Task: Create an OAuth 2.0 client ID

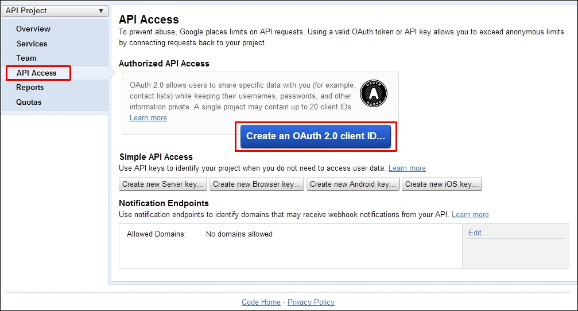Action: click(x=316, y=136)
